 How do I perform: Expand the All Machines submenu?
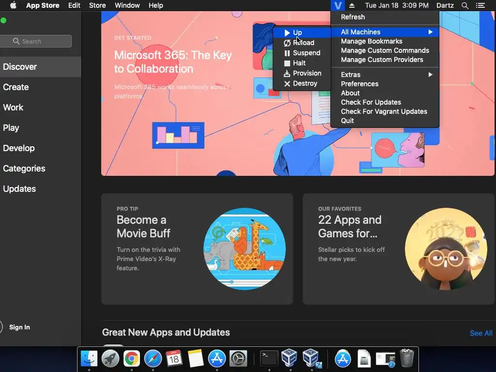click(x=385, y=32)
